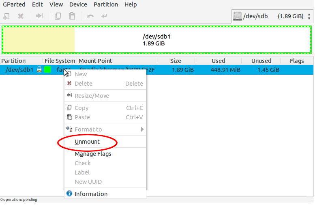Click the Size column header

click(x=176, y=61)
